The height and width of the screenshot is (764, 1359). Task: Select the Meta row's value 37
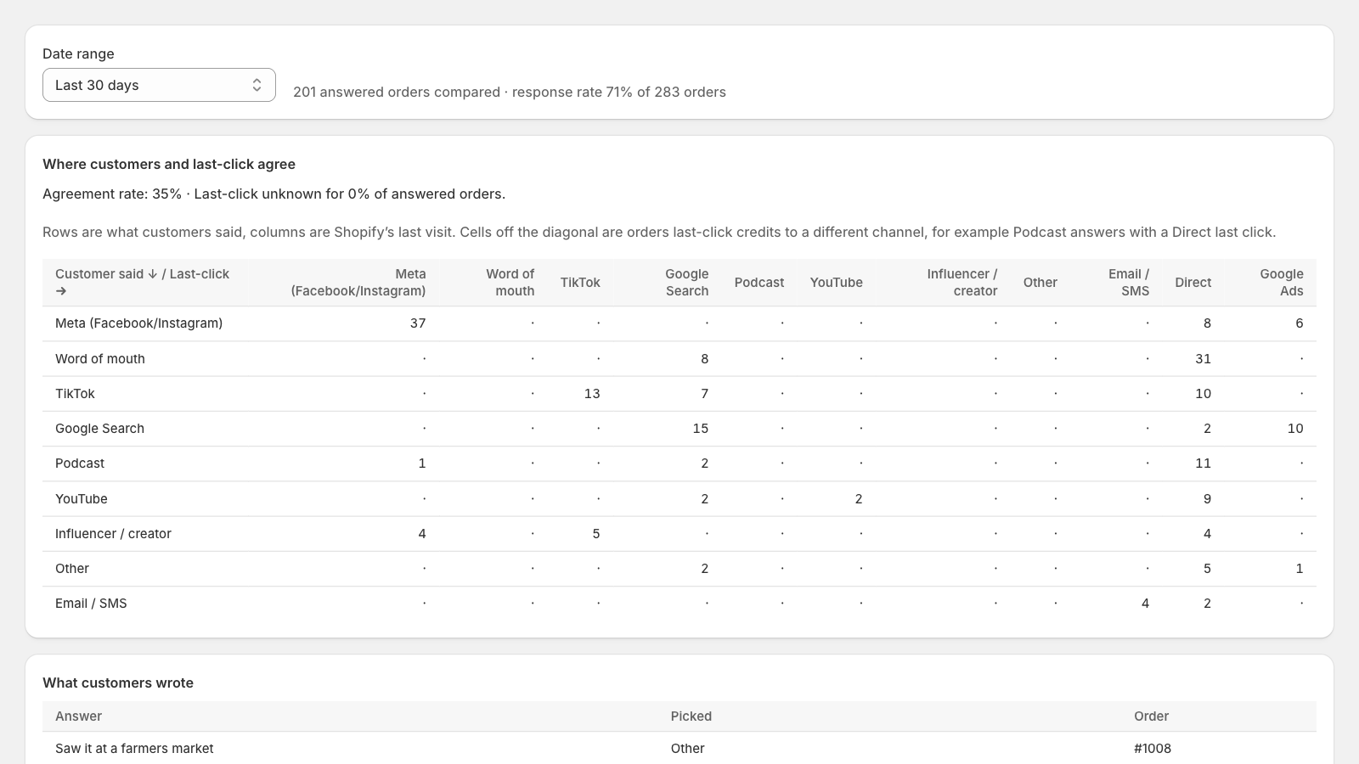coord(418,323)
